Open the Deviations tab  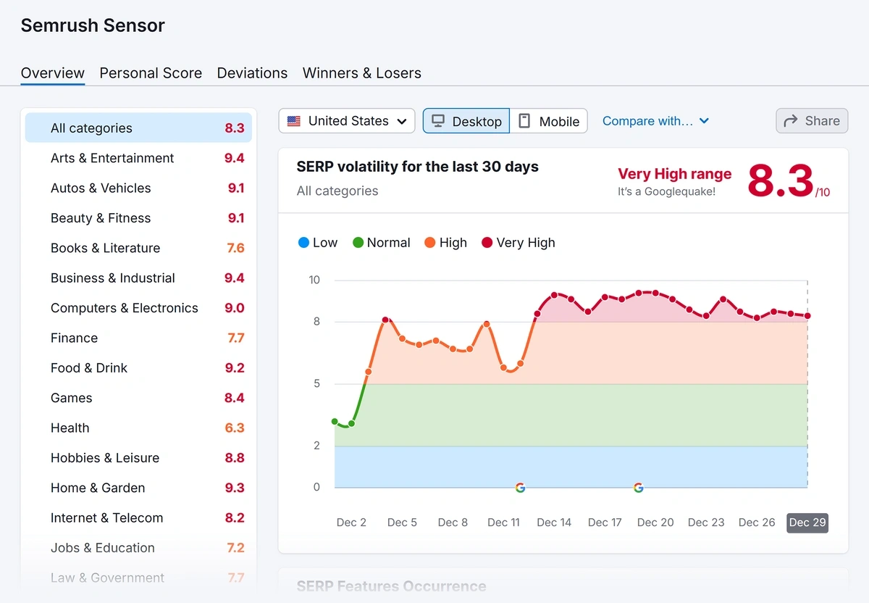(252, 73)
